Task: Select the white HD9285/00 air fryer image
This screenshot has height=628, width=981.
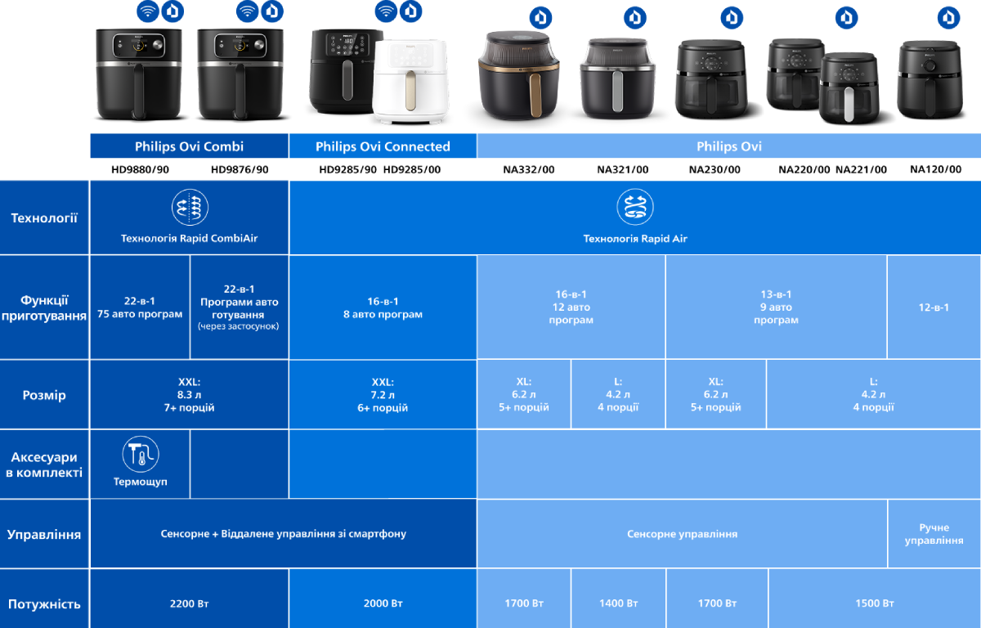Action: (x=411, y=82)
